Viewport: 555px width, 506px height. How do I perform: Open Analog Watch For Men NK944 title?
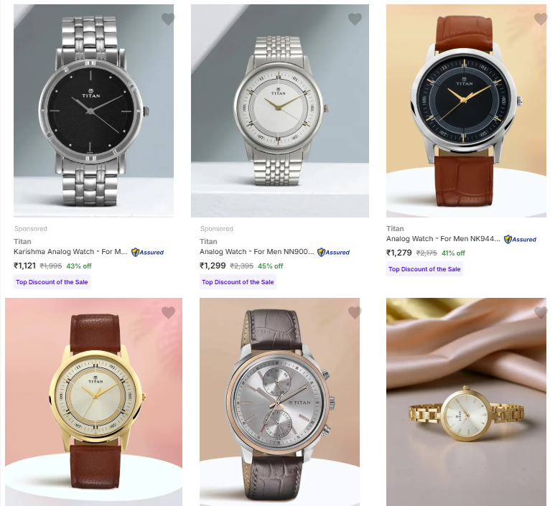coord(443,239)
